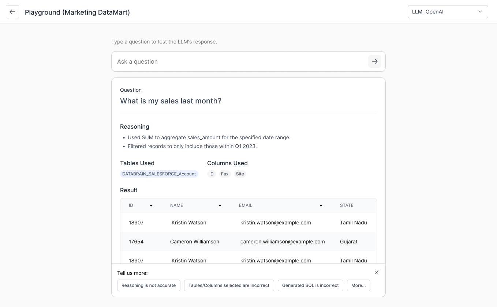The height and width of the screenshot is (307, 497).
Task: Click the STATE column header
Action: point(347,205)
